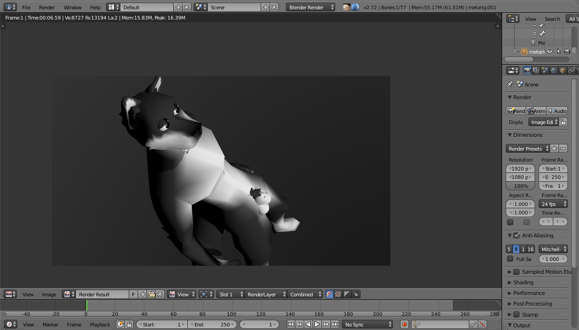Select the Render Layers properties tab icon
Image resolution: width=579 pixels, height=330 pixels.
[536, 70]
